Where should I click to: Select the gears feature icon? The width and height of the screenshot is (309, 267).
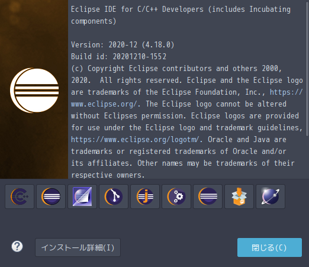click(176, 197)
